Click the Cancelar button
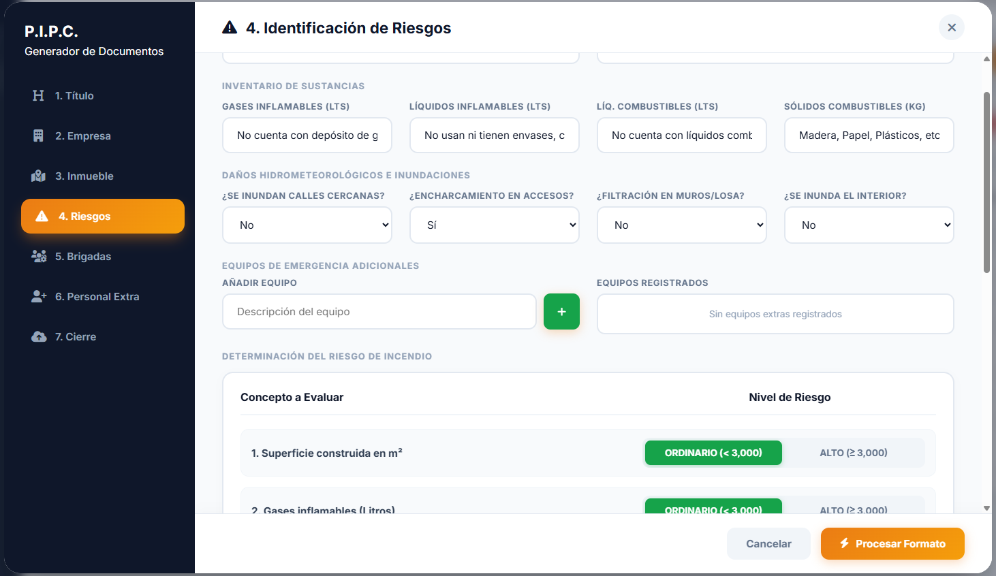 pyautogui.click(x=768, y=543)
